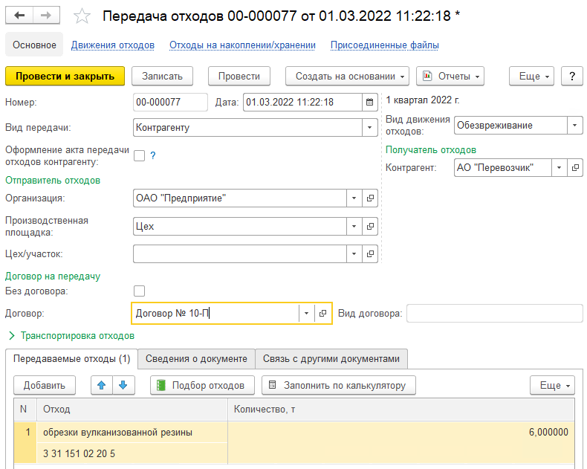Viewport: 587px width, 469px height.
Task: Go back with the left arrow button
Action: [x=19, y=16]
